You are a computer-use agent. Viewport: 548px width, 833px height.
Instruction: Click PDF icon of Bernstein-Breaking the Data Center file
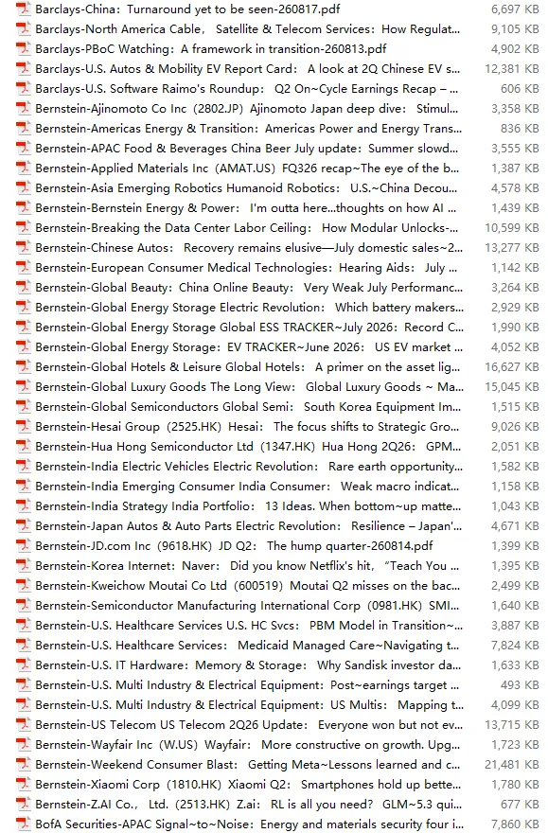click(24, 227)
